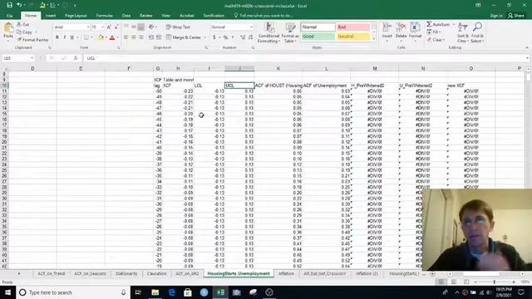Screen dimensions: 532x299
Task: Click the insert function fx icon
Action: [x=76, y=58]
